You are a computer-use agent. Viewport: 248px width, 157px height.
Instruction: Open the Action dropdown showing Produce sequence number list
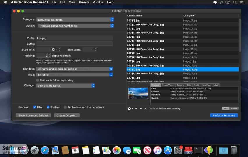(x=76, y=26)
